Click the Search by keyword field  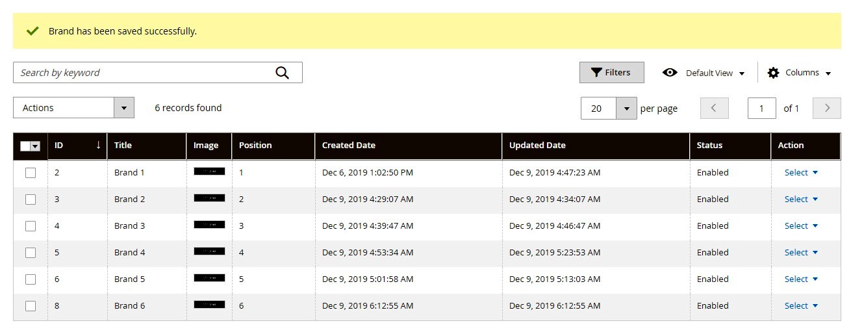[143, 73]
